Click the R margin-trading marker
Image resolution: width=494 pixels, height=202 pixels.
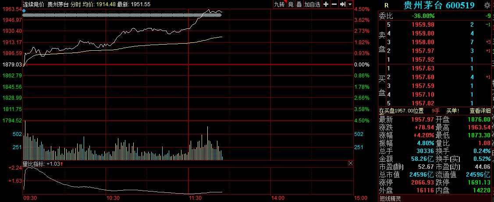tap(387, 5)
